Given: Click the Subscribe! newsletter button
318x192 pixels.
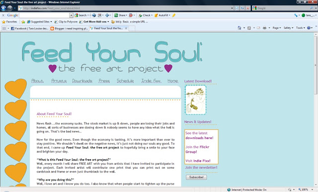Looking at the screenshot, I should click(196, 177).
